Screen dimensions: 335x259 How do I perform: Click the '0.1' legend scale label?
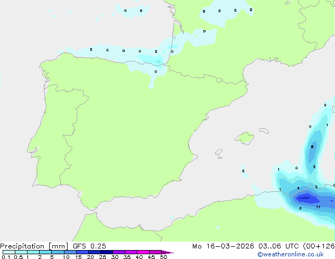tap(6, 257)
